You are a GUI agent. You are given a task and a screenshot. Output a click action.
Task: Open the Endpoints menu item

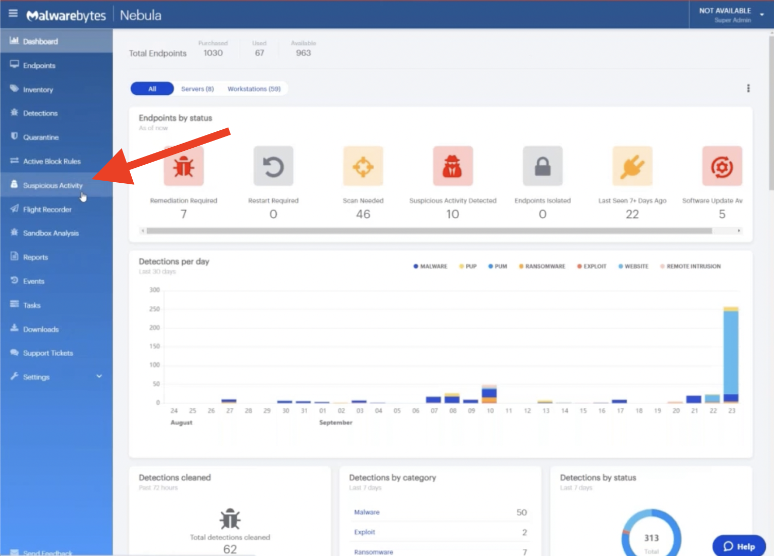pos(57,65)
